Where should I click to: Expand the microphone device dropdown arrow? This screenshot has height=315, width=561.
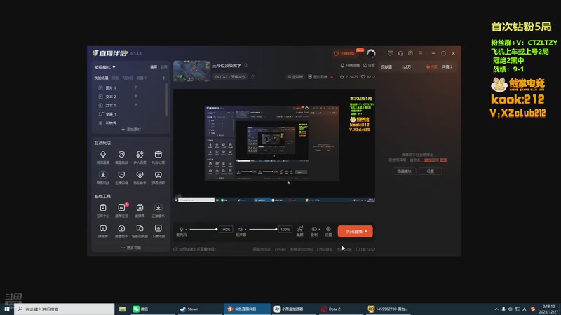click(186, 230)
